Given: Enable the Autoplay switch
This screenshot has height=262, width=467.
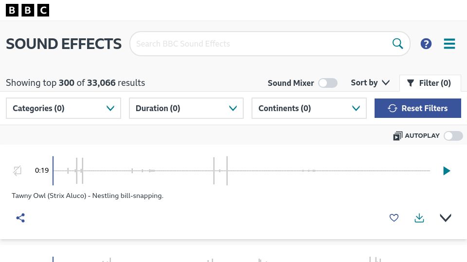Looking at the screenshot, I should coord(453,136).
